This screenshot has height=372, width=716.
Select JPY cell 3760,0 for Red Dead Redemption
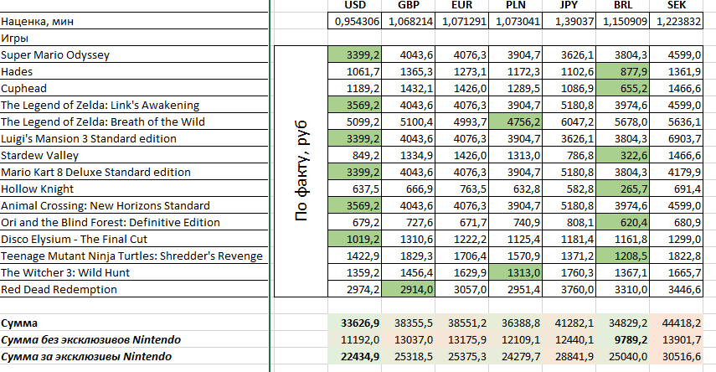tap(569, 289)
